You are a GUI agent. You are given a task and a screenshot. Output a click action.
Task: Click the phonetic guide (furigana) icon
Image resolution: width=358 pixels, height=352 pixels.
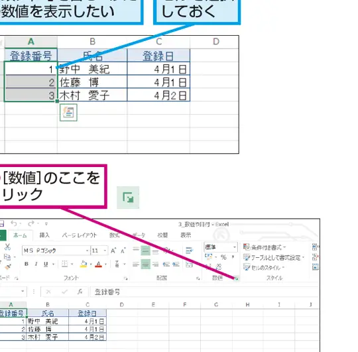117,264
